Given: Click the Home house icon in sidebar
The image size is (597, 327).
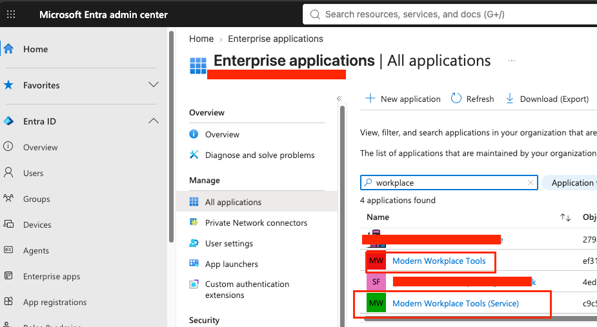Looking at the screenshot, I should click(8, 49).
